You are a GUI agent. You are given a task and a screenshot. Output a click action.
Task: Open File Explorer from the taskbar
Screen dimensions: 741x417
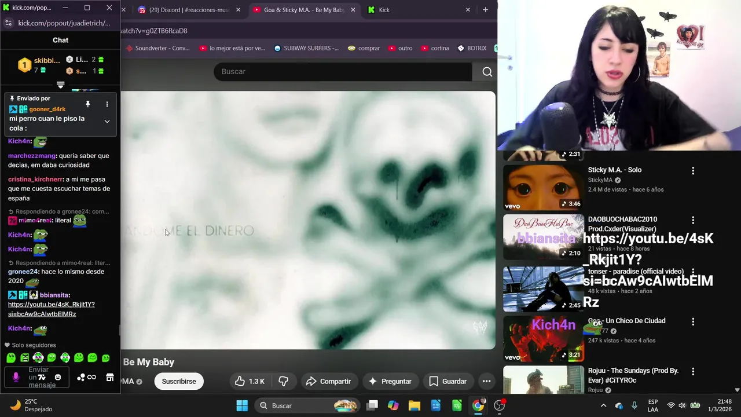(x=414, y=405)
